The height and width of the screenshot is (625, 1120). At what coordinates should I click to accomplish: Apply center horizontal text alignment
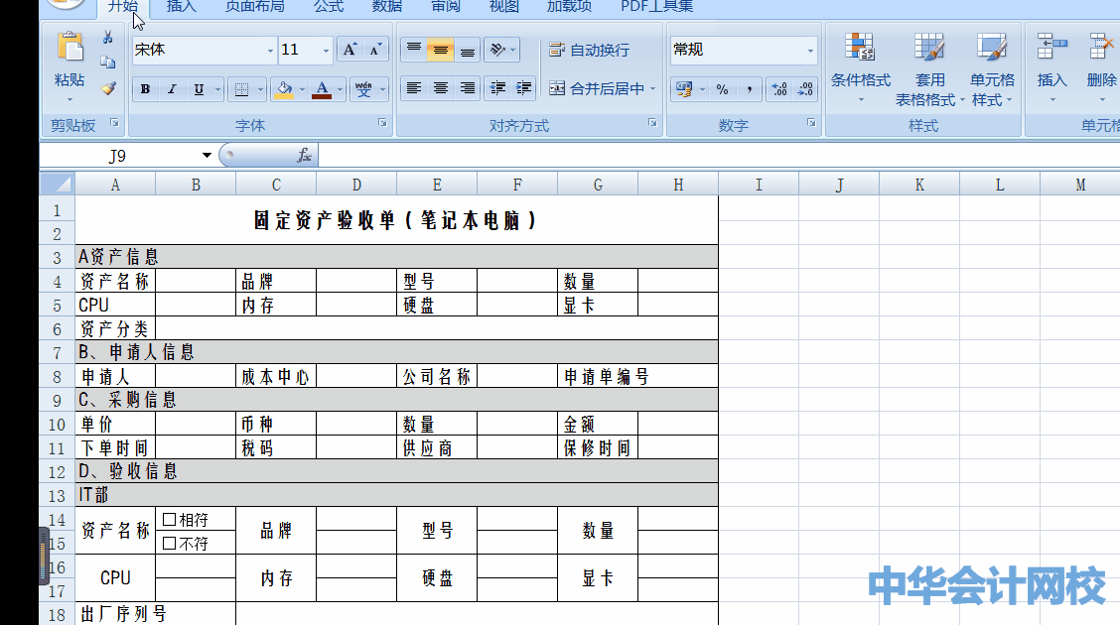(x=441, y=88)
